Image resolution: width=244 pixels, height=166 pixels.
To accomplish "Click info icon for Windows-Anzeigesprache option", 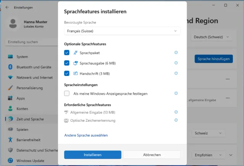I will [176, 93].
